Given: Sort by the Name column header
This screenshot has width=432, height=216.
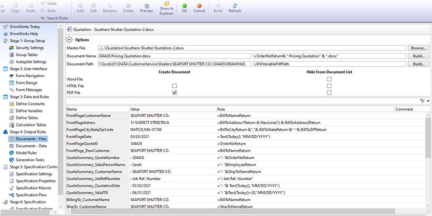Looking at the screenshot, I should point(97,109).
